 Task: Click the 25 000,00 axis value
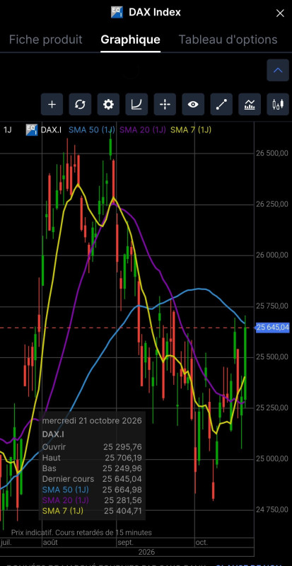(x=272, y=458)
